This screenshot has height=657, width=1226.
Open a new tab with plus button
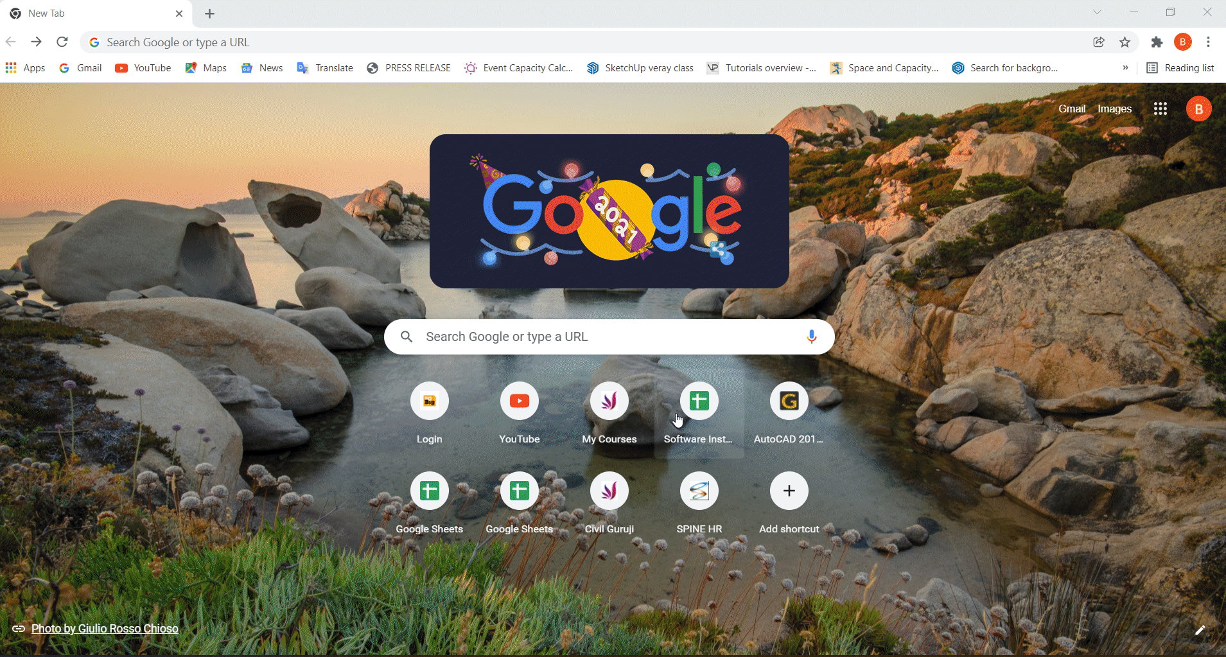coord(209,13)
